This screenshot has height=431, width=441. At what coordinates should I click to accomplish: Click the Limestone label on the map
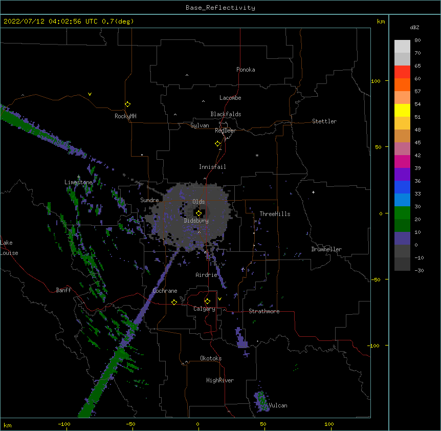[78, 182]
